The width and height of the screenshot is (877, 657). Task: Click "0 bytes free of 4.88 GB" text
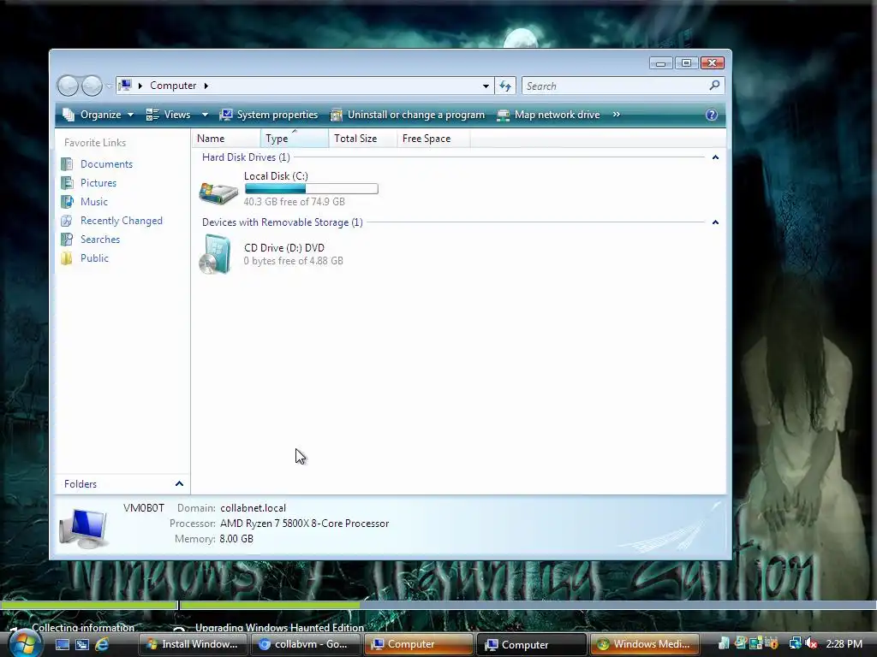[x=293, y=261]
